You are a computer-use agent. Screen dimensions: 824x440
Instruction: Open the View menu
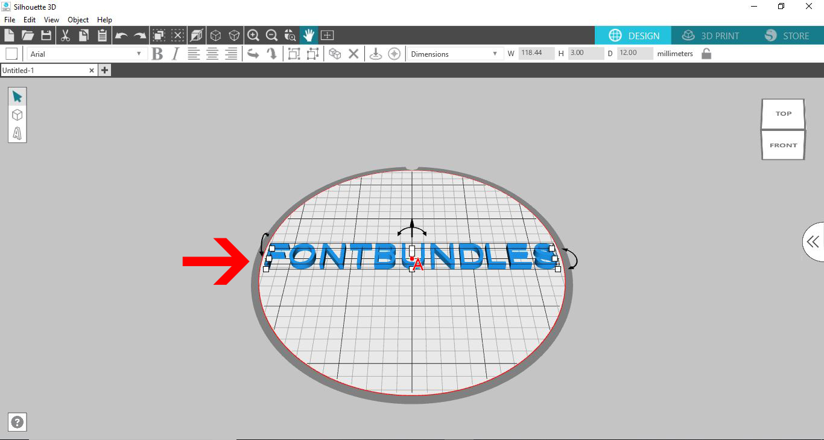51,20
